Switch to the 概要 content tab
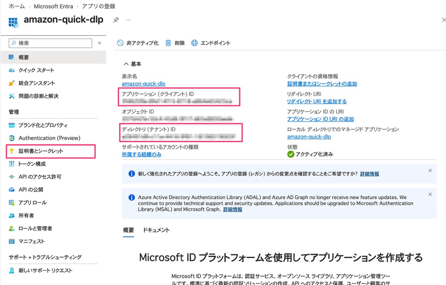The height and width of the screenshot is (285, 446). pyautogui.click(x=128, y=230)
